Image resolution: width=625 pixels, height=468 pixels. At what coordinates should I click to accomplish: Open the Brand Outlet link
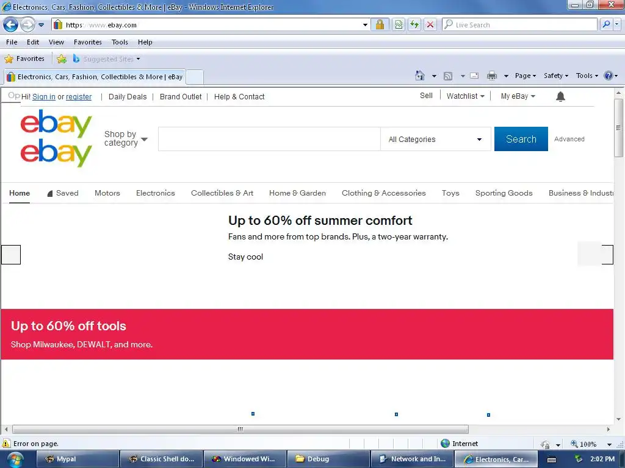181,97
